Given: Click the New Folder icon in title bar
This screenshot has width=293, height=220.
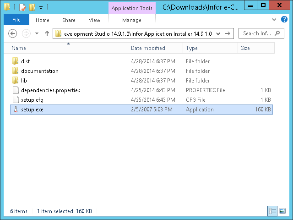Looking at the screenshot, I should [x=32, y=7].
